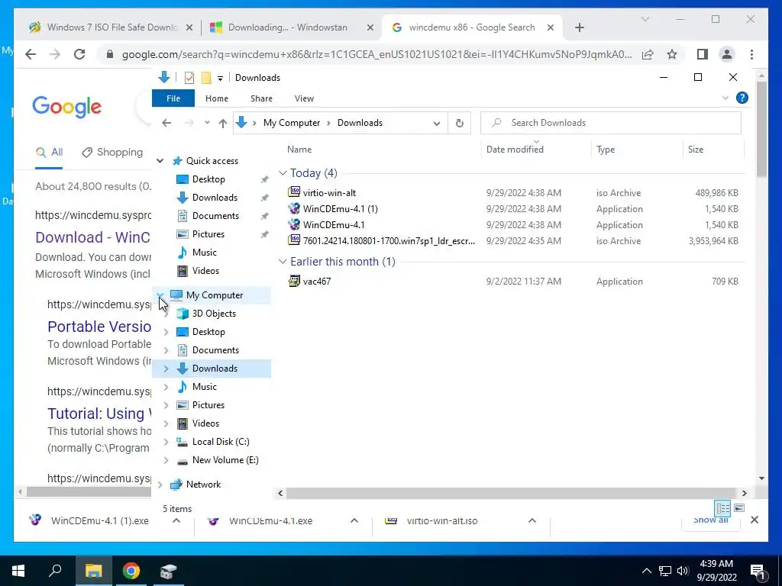
Task: Open Chrome three-dot menu
Action: pos(751,54)
